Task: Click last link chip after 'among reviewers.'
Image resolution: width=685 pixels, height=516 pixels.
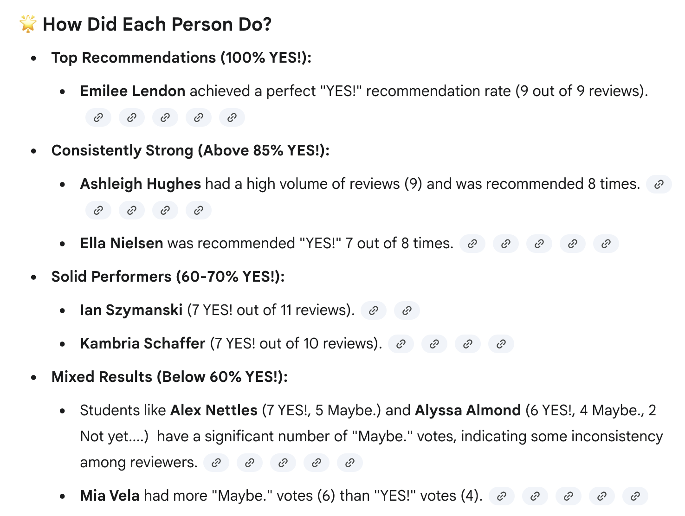Action: tap(350, 463)
